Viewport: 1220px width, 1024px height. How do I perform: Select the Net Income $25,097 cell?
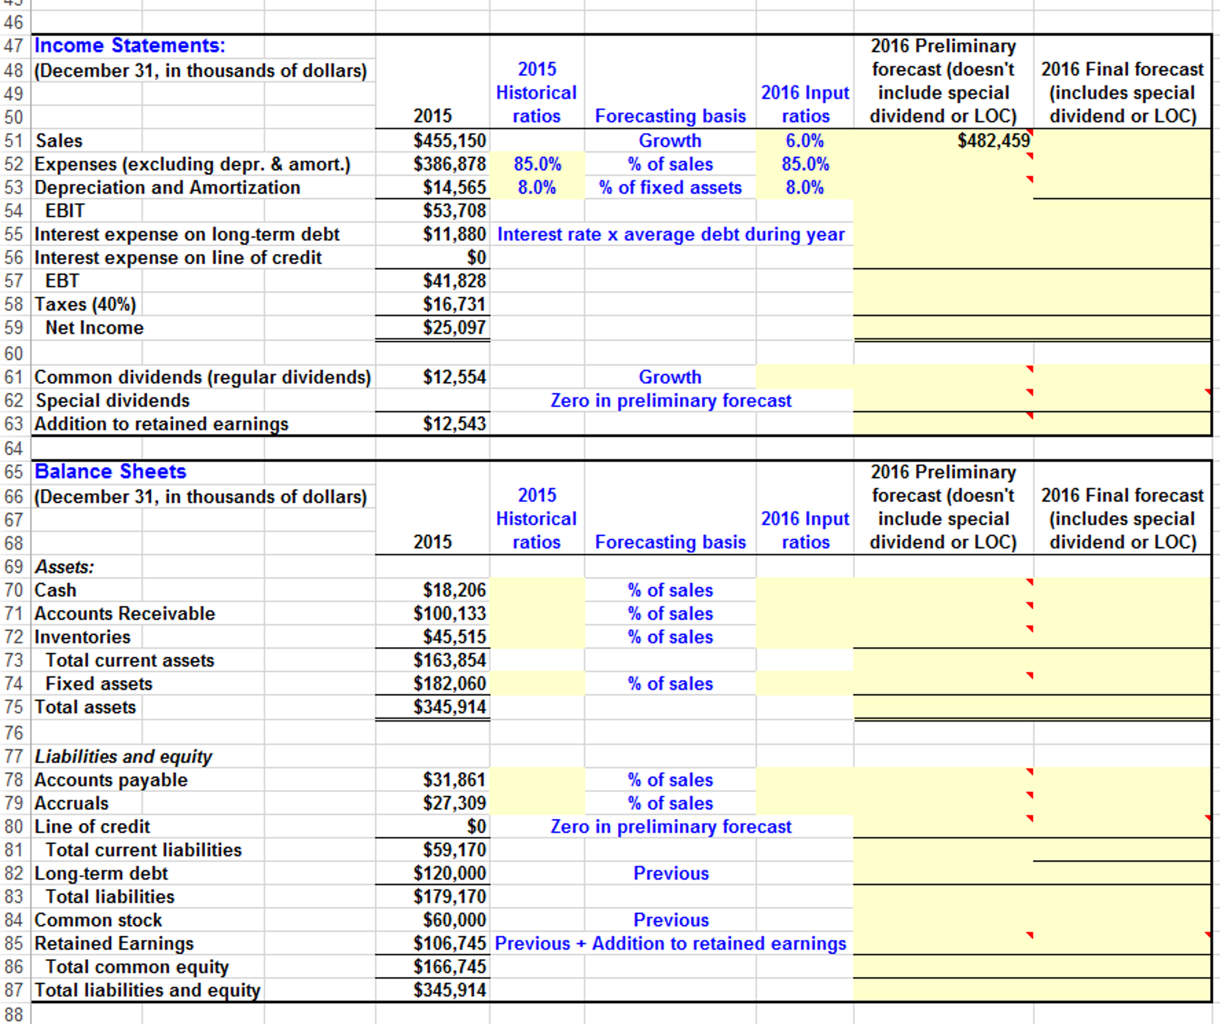click(454, 328)
